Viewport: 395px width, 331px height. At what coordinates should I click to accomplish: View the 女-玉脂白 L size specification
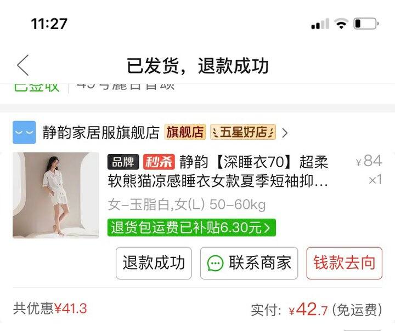tap(187, 204)
